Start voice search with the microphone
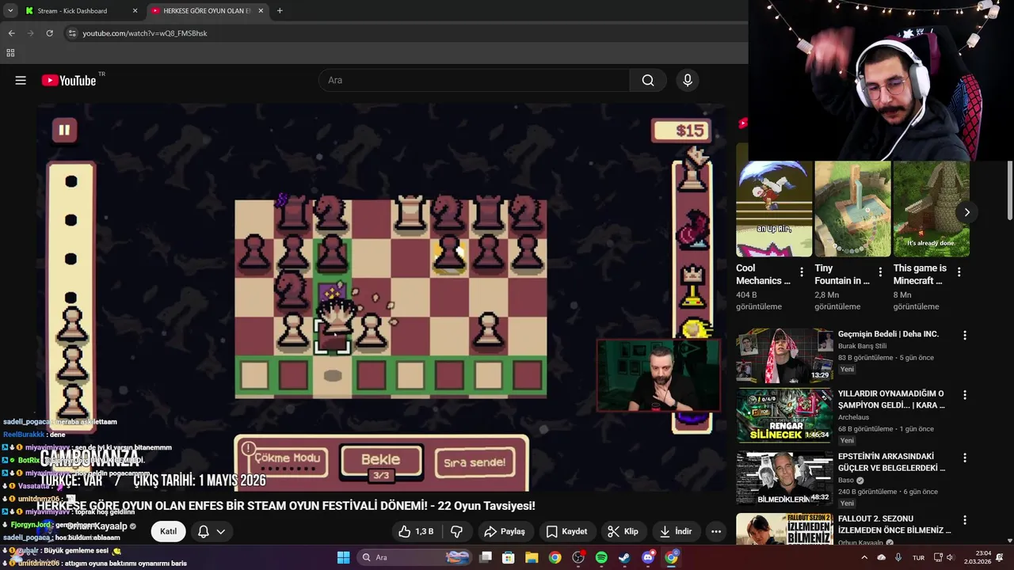 tap(688, 80)
